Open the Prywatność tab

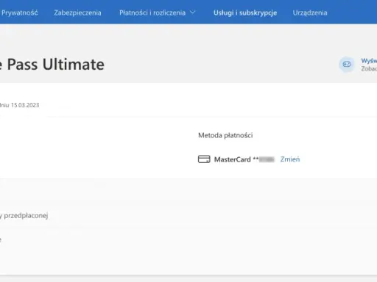point(20,12)
